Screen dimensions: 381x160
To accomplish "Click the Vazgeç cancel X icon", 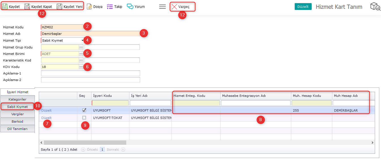I will pos(174,7).
